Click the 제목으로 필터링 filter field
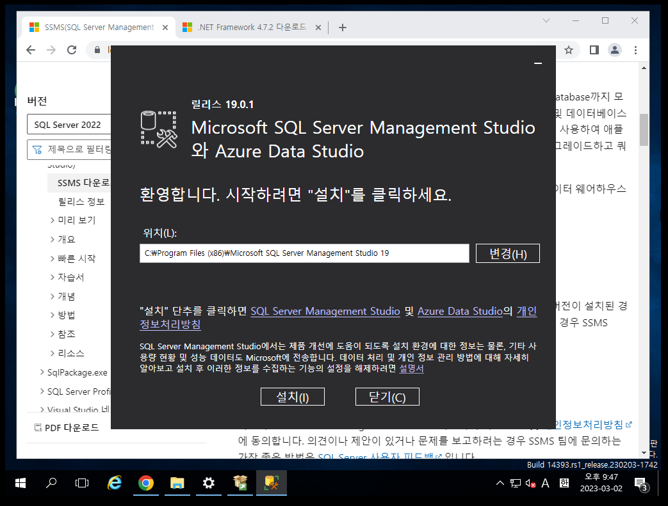Image resolution: width=668 pixels, height=506 pixels. coord(69,150)
